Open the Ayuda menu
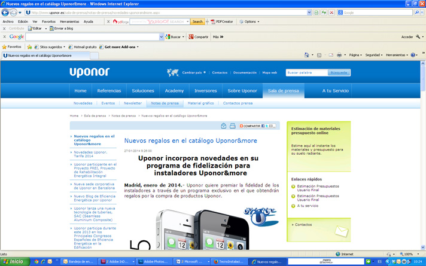The width and height of the screenshot is (426, 266). coord(89,22)
